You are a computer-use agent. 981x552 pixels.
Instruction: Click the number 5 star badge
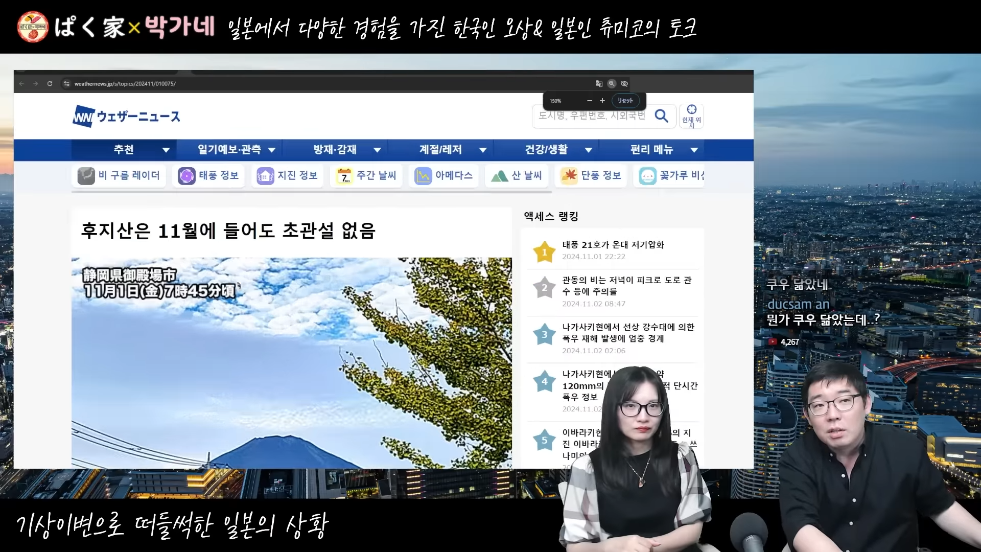coord(545,440)
